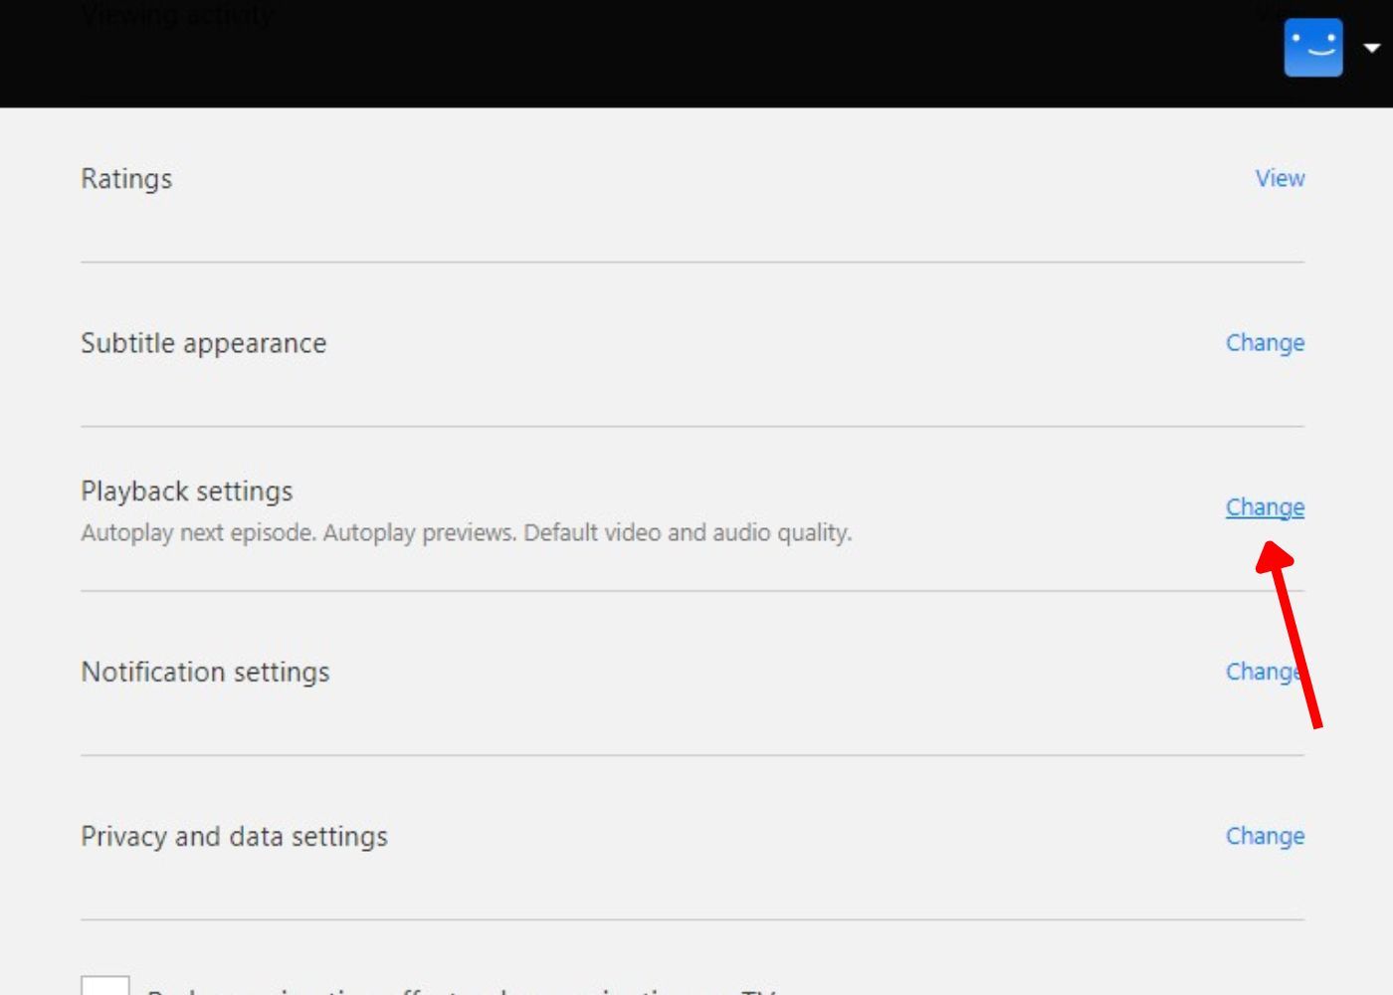The height and width of the screenshot is (995, 1393).
Task: View your Ratings
Action: tap(1280, 178)
